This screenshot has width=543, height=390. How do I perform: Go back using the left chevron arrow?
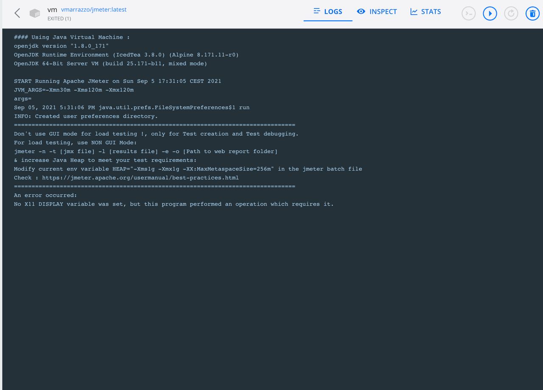point(17,13)
